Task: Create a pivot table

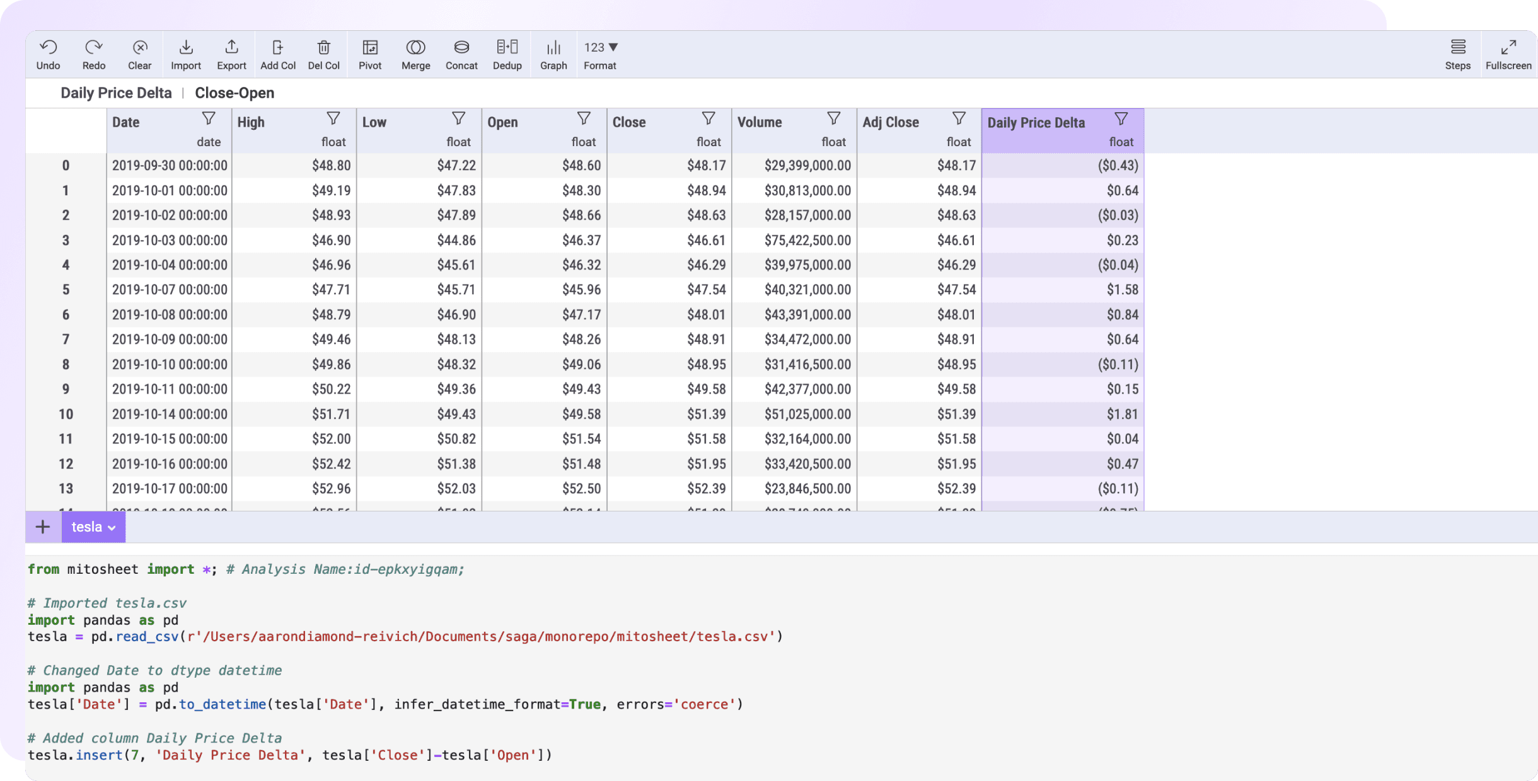Action: tap(369, 54)
